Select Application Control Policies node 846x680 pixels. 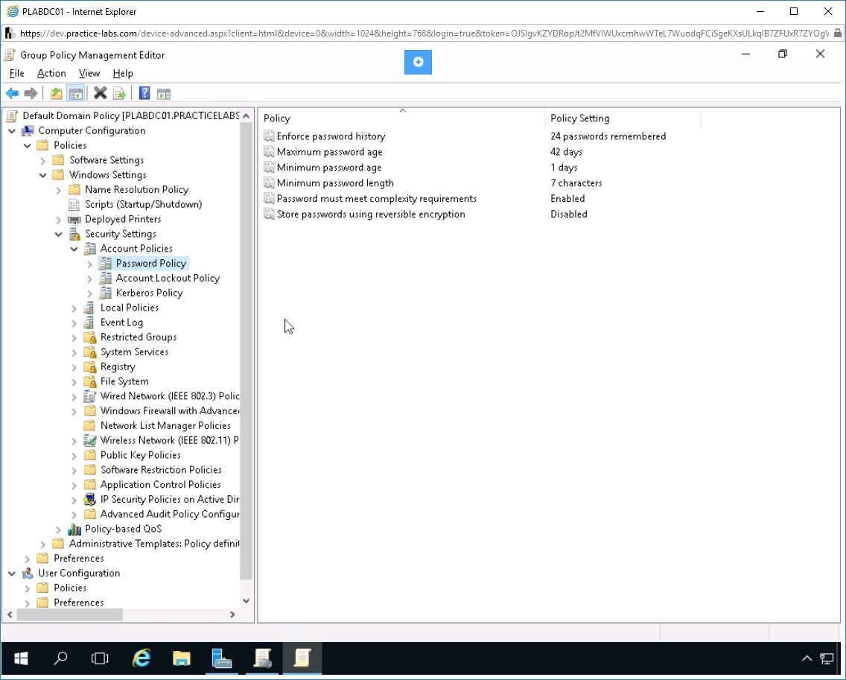161,485
